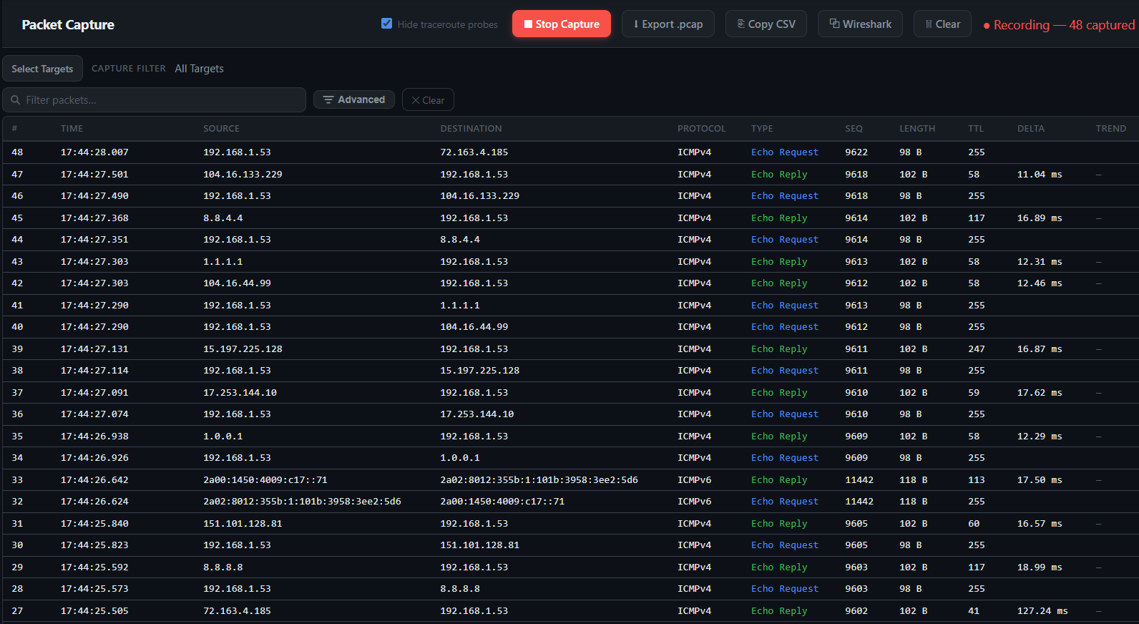Click the 17.62 ms delta value
Screen dimensions: 1139x624
[1040, 393]
